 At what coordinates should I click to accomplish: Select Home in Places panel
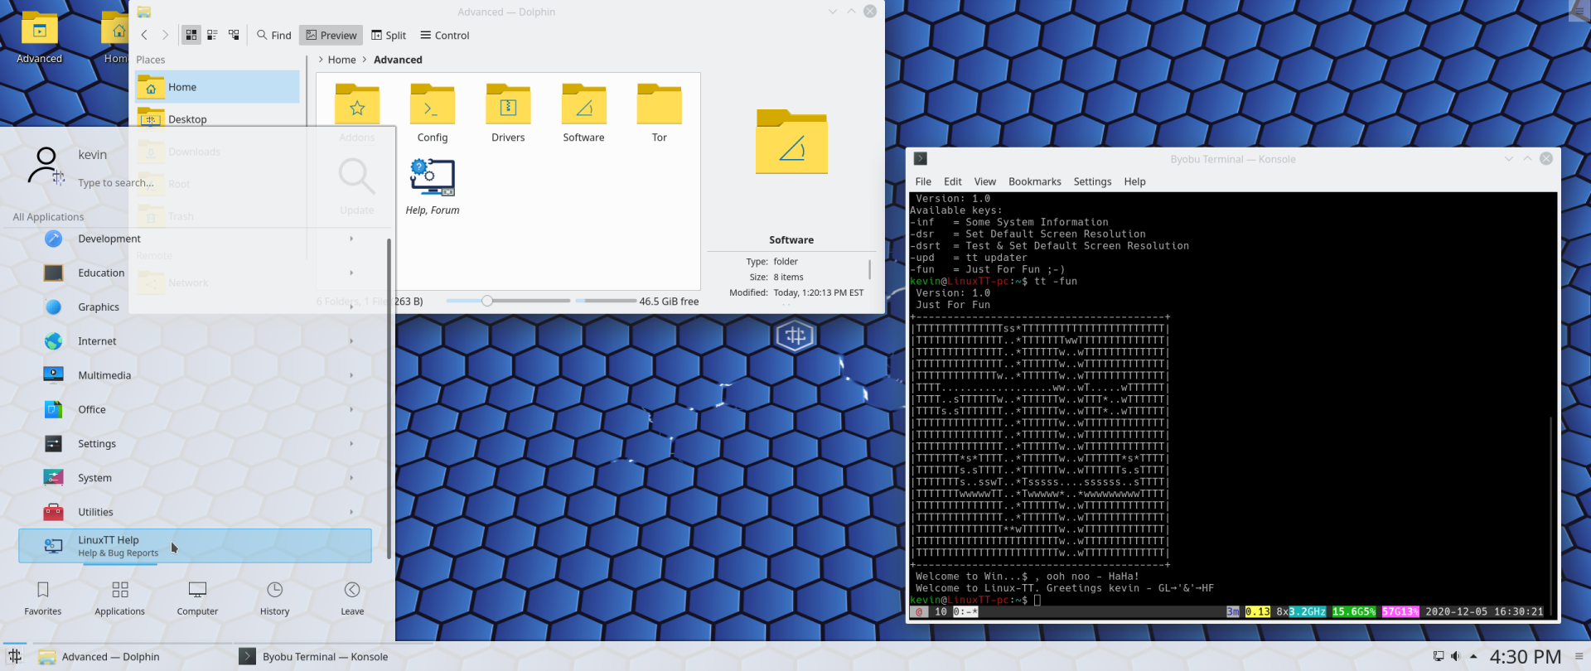217,87
